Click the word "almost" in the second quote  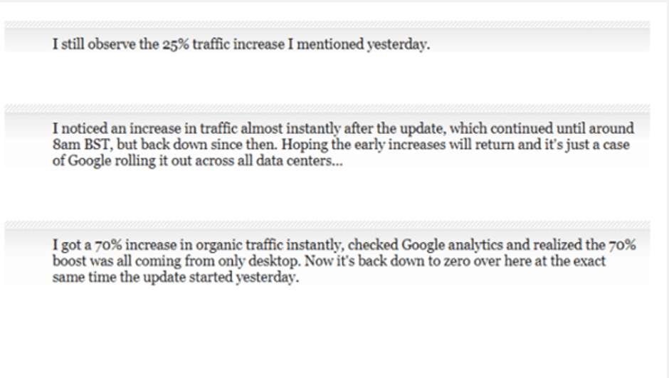click(261, 128)
